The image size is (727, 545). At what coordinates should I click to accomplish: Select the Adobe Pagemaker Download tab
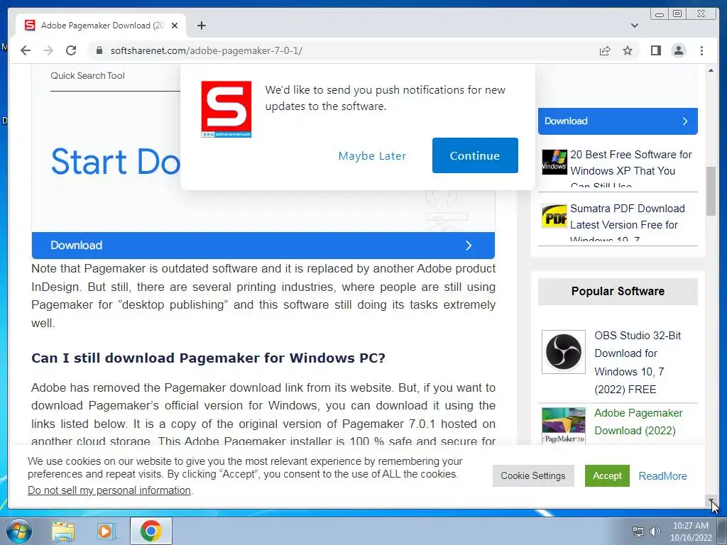pyautogui.click(x=101, y=26)
